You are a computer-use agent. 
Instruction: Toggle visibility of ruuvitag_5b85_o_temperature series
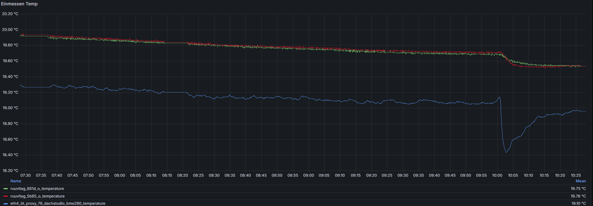click(37, 196)
